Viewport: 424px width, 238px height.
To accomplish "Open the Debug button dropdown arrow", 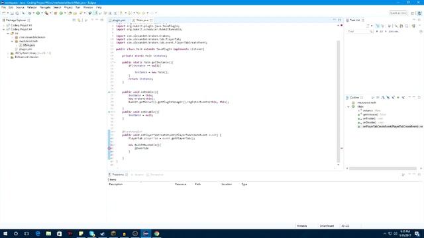I will click(34, 13).
